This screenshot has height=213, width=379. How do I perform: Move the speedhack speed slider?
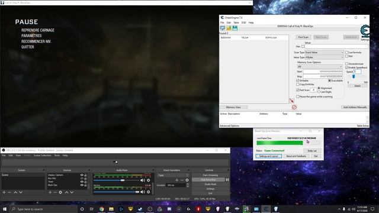tap(354, 76)
